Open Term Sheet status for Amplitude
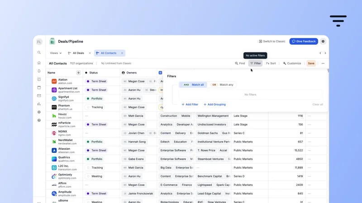Image resolution: width=362 pixels, height=203 pixels. 96,194
